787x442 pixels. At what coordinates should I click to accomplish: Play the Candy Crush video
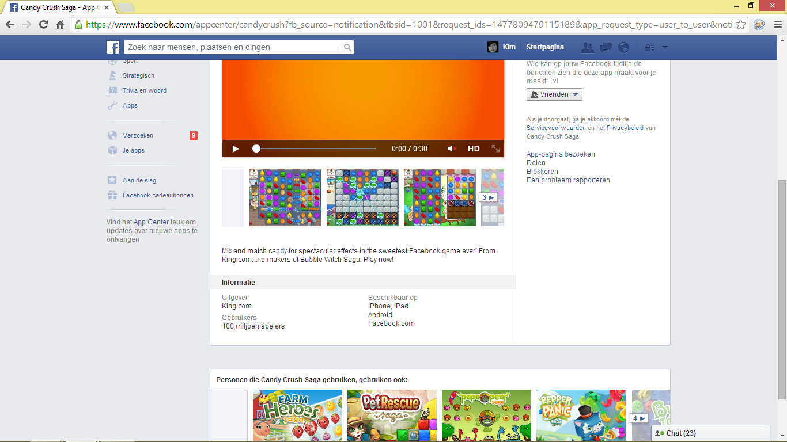236,148
